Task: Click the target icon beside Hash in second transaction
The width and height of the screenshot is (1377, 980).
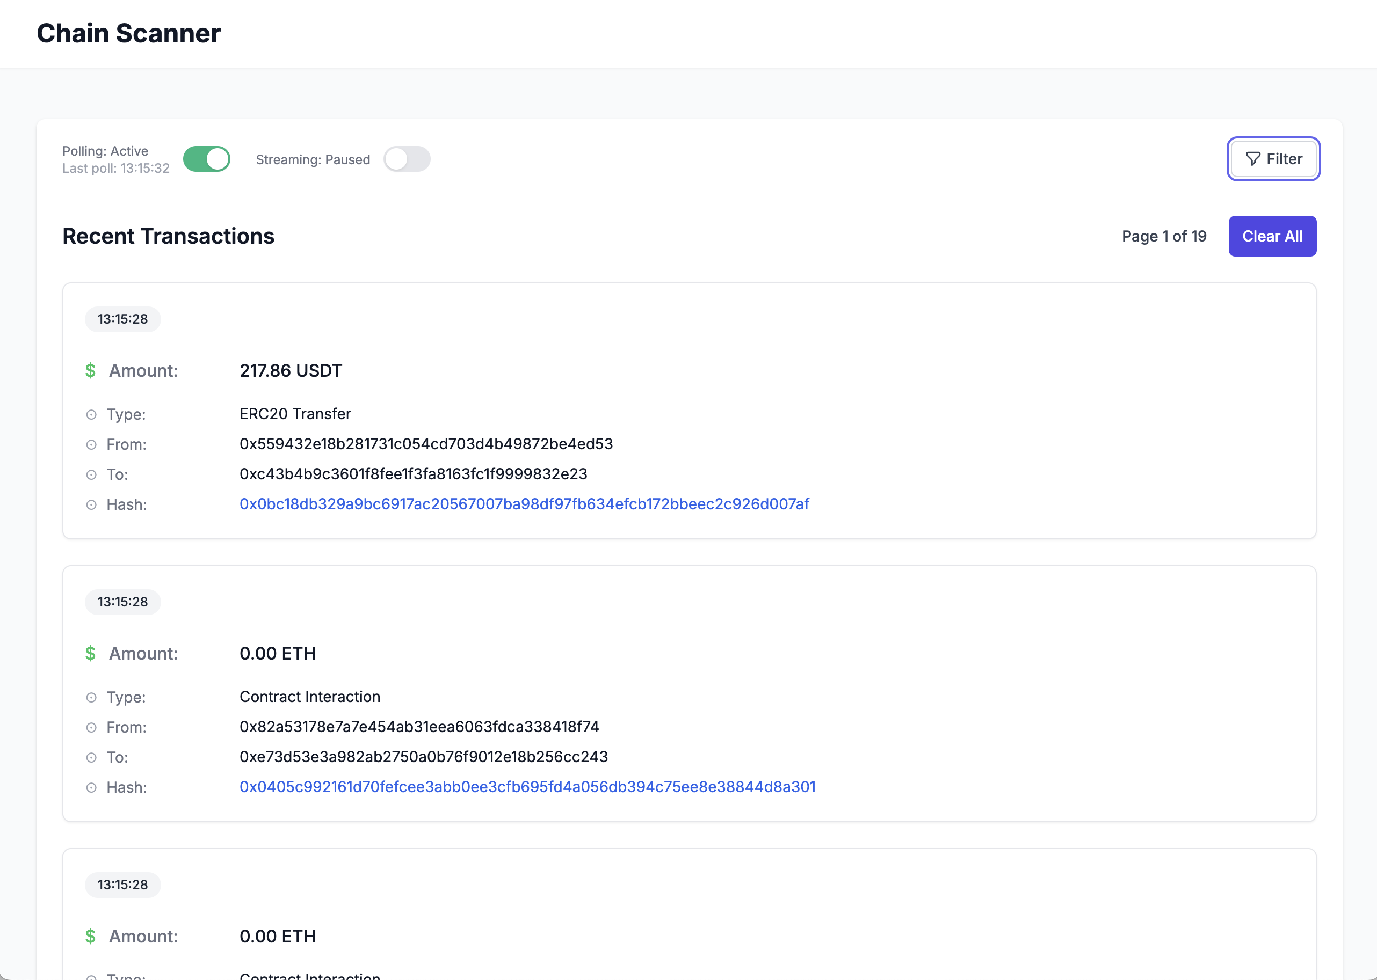Action: coord(91,788)
